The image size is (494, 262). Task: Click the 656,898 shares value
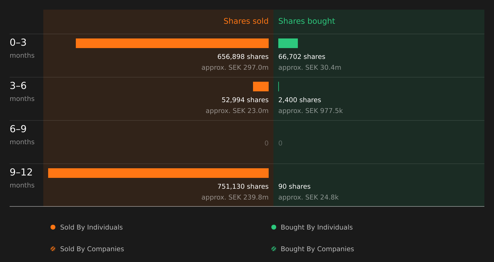[243, 57]
